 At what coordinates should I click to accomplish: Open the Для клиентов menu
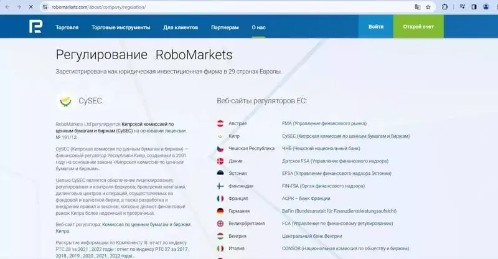coord(181,27)
